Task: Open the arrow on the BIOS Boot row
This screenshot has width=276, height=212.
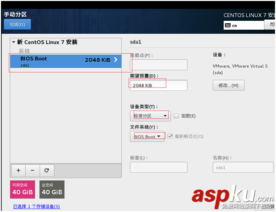Action: point(116,60)
